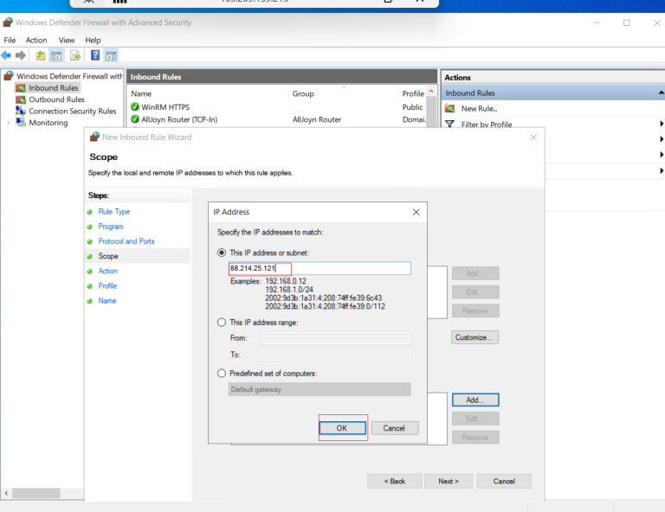The image size is (665, 512).
Task: Open the Help toolbar icon
Action: point(94,55)
